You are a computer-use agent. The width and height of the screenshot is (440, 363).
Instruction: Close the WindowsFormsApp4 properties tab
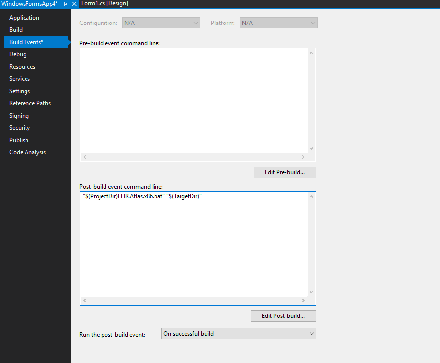click(74, 4)
